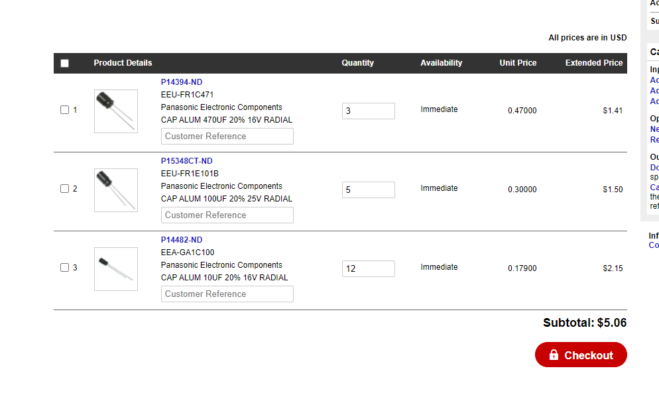Click the Unit Price column header
Image resolution: width=659 pixels, height=399 pixels.
tap(518, 63)
